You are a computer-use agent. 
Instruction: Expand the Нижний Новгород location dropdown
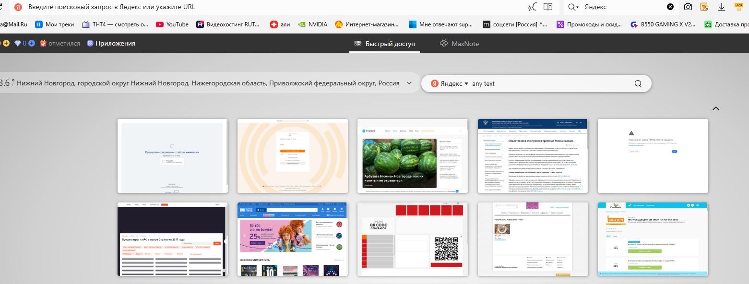409,83
